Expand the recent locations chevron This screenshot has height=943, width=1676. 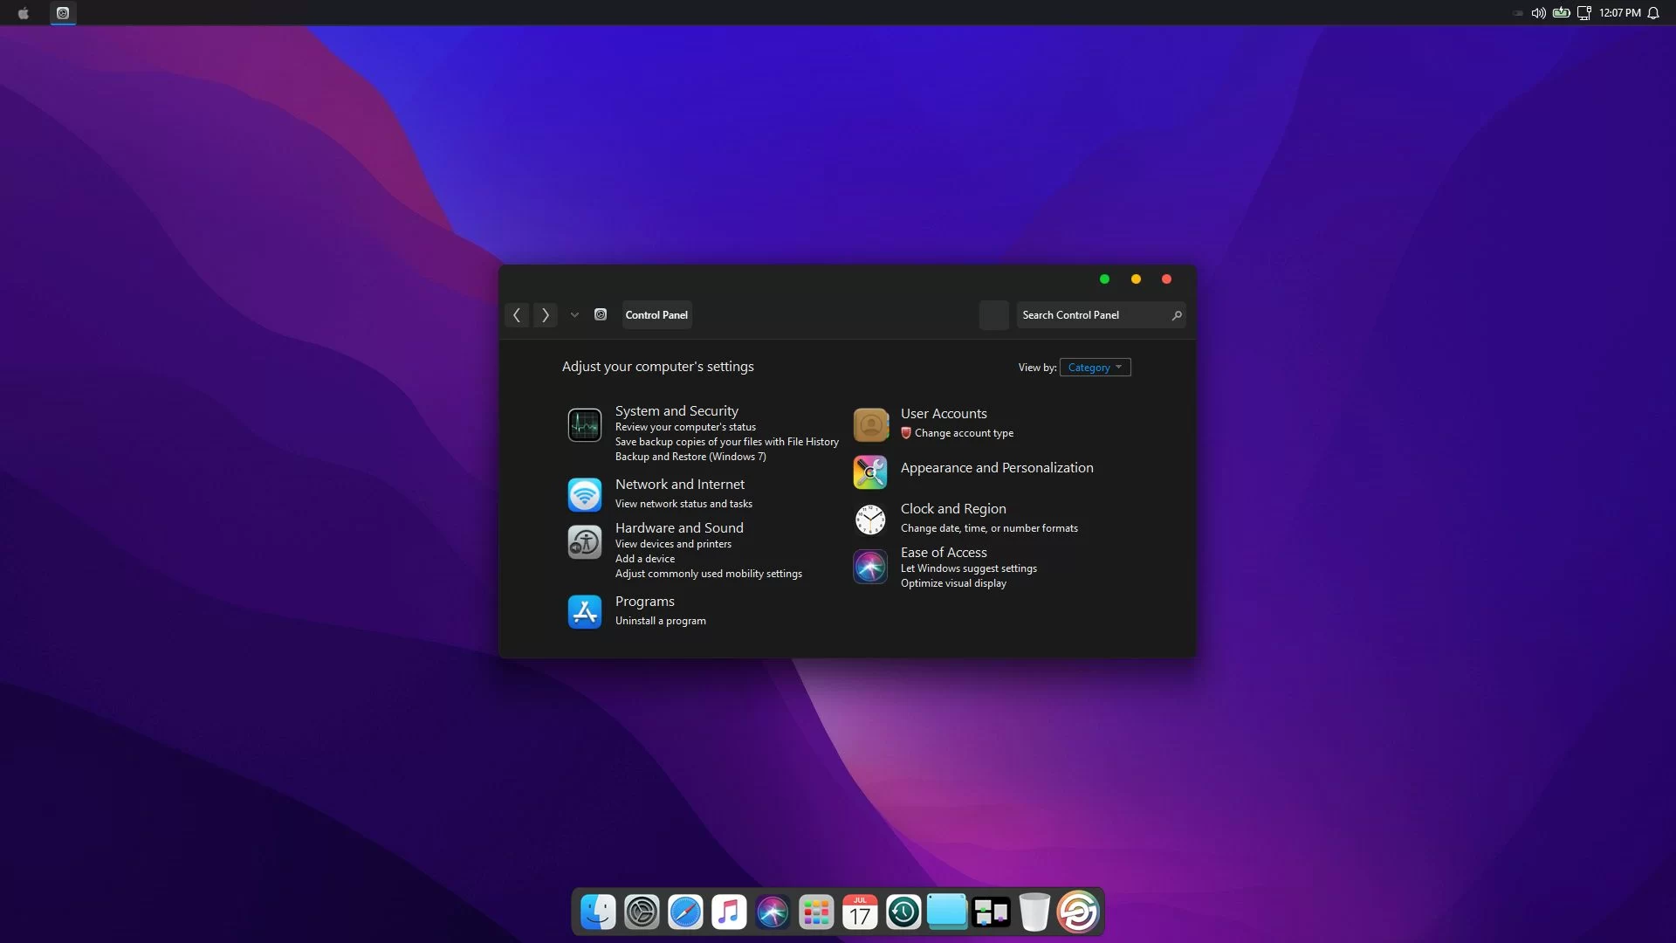coord(574,315)
